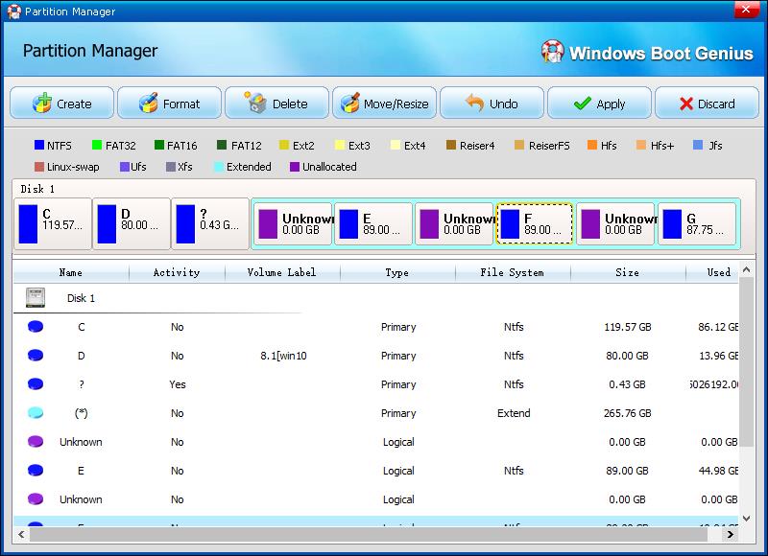
Task: Sort list by Name column header
Action: (x=71, y=272)
